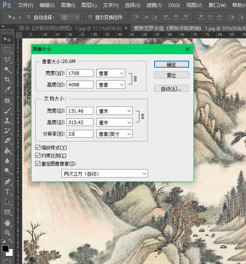Screen dimensions: 246x264
Task: Select the Pen tool
Action: point(7,182)
